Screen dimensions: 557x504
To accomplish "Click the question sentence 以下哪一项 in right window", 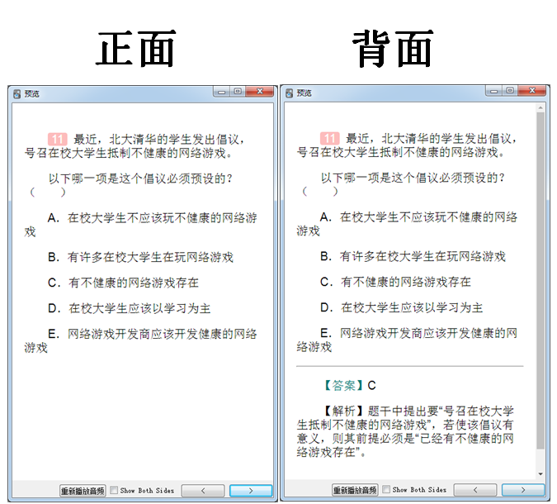I will pos(413,178).
